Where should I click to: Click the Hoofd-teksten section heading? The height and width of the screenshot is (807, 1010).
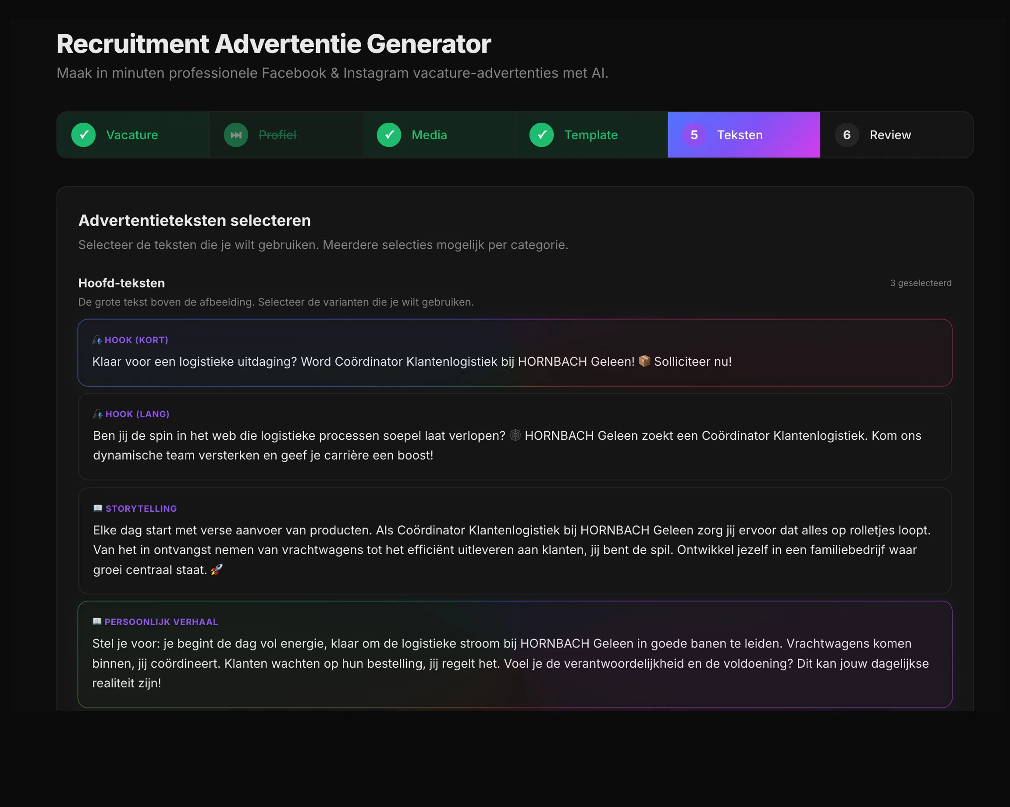(121, 283)
